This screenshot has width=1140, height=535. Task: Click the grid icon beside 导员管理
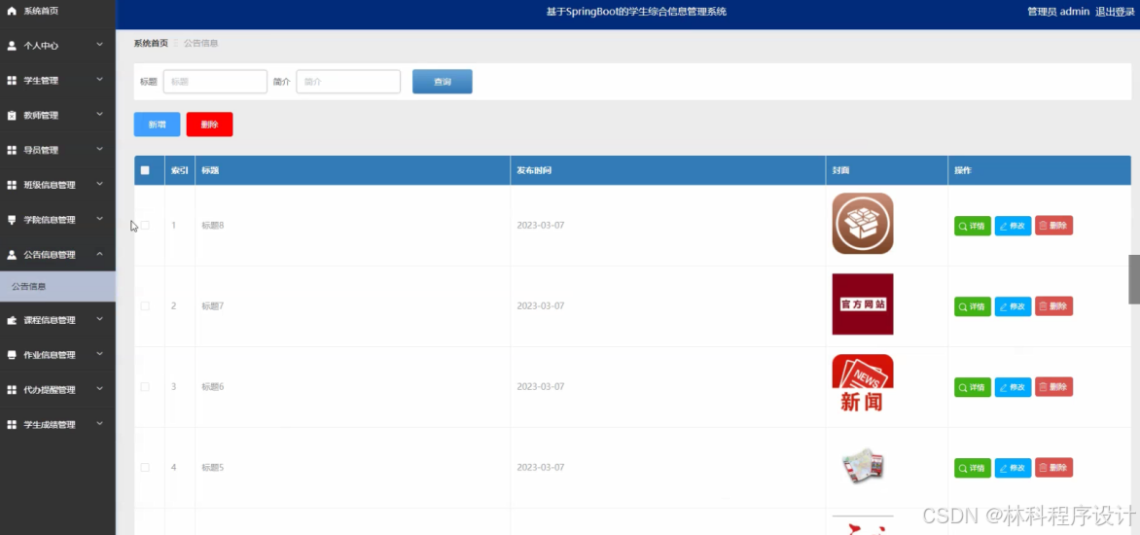tap(12, 151)
